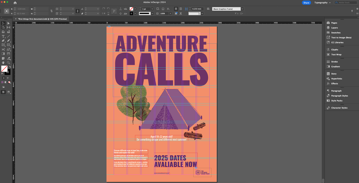Select the Note tool
Image resolution: width=359 pixels, height=183 pixels.
tap(3, 58)
